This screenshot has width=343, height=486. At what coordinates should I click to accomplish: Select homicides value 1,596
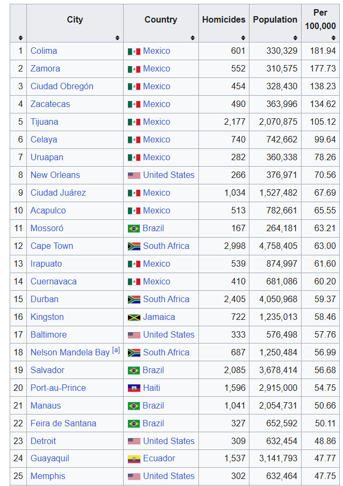coord(234,388)
